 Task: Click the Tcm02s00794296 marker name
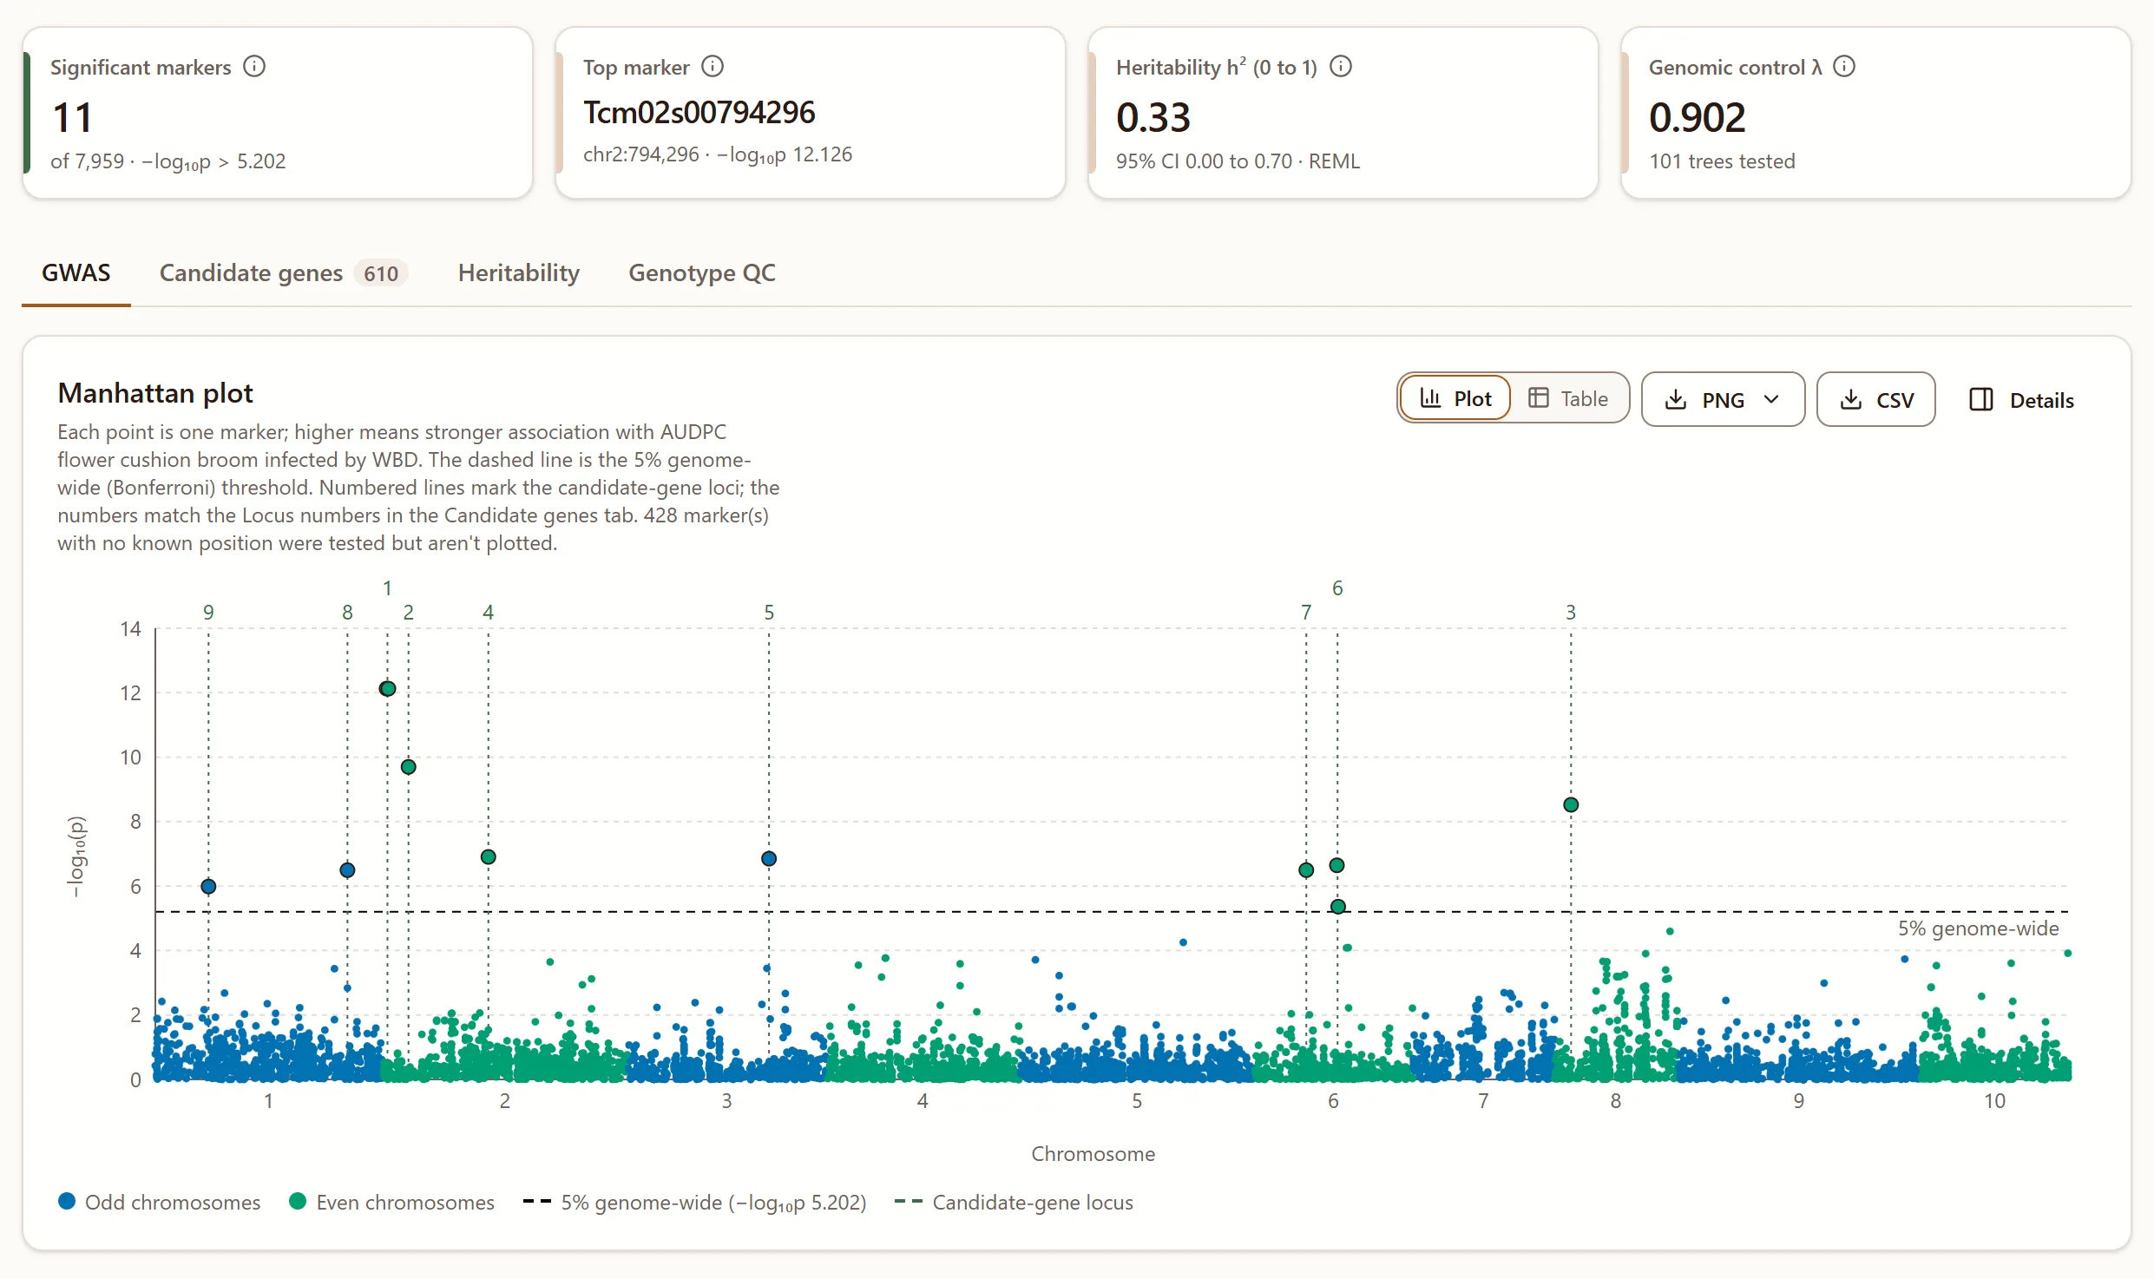tap(699, 113)
